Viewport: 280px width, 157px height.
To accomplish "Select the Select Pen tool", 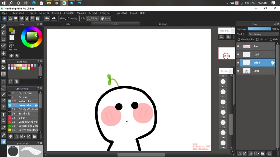I will [x=3, y=100].
